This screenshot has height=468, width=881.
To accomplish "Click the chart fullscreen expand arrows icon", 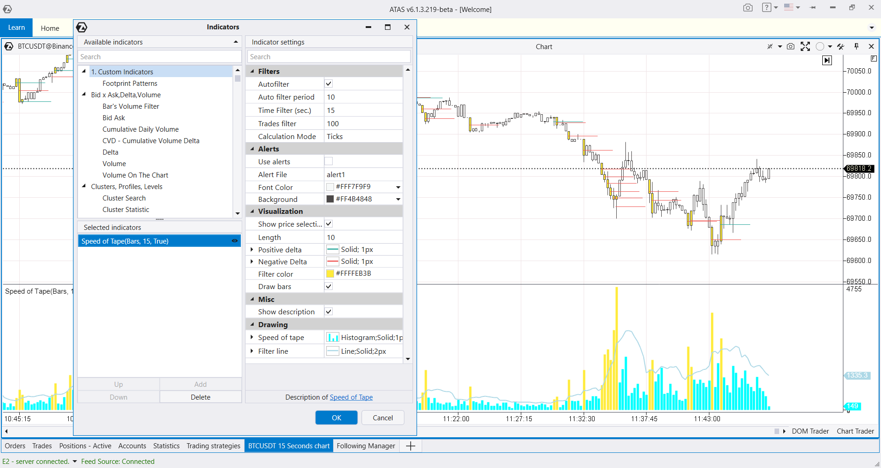I will tap(805, 46).
